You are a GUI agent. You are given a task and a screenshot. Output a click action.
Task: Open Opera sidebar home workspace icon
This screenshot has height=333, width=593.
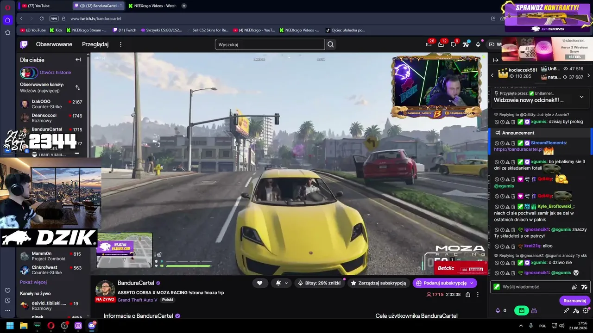click(x=7, y=20)
